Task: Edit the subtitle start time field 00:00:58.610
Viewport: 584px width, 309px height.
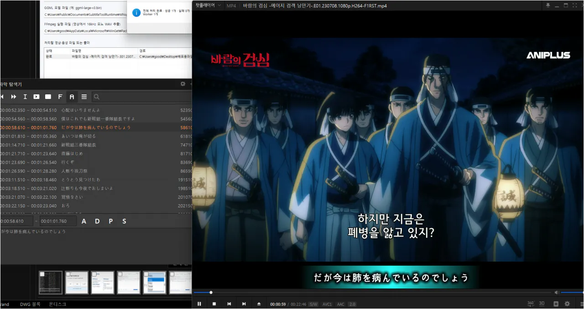Action: point(17,221)
